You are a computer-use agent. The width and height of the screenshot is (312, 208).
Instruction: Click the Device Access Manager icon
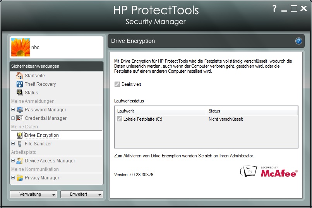[x=19, y=161]
